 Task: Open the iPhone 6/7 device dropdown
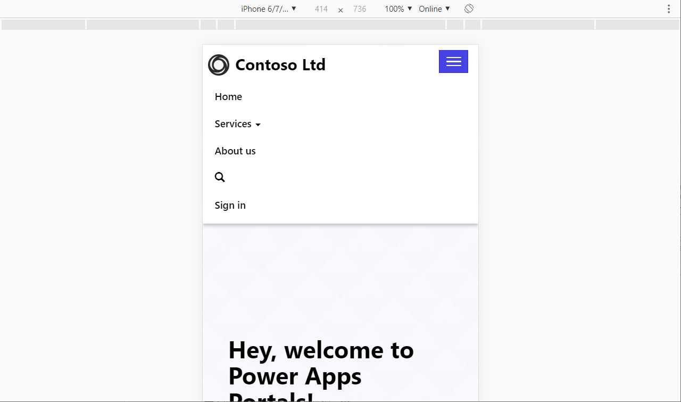[269, 9]
